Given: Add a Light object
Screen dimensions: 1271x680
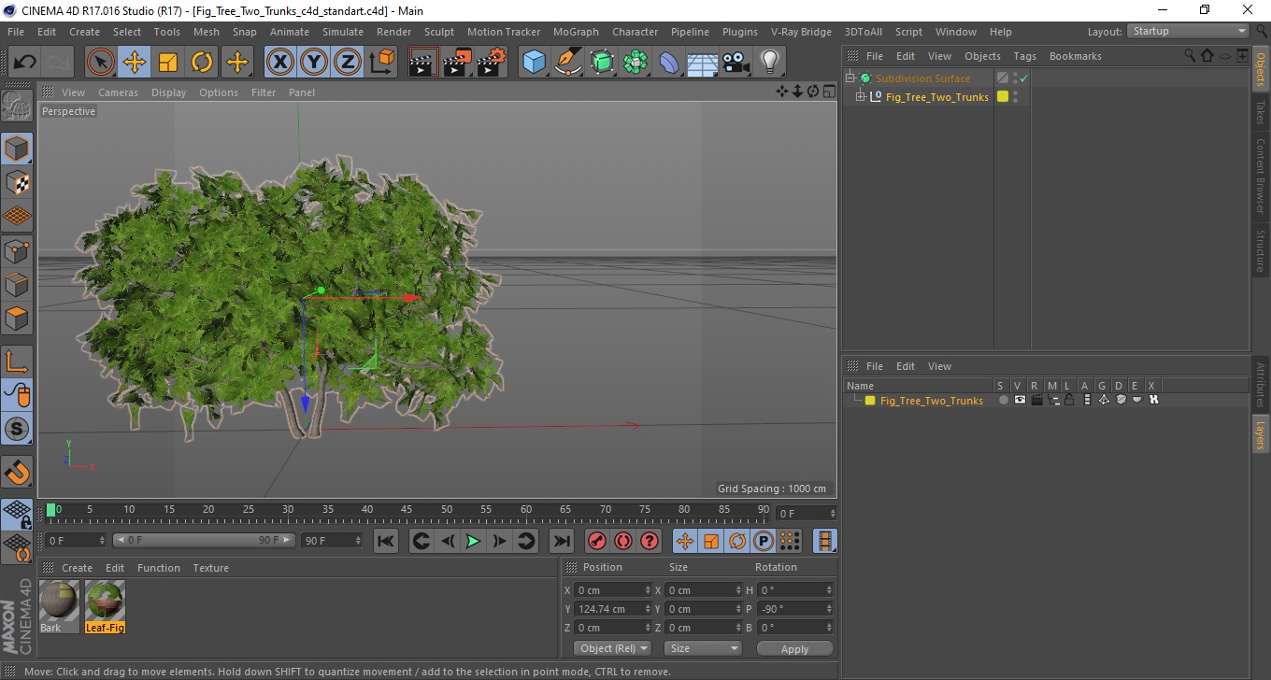Looking at the screenshot, I should coord(770,63).
